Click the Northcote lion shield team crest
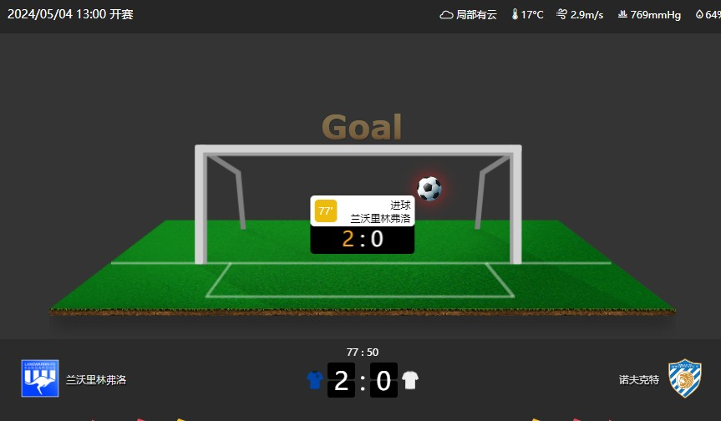Screen dimensions: 721x421 coord(685,378)
